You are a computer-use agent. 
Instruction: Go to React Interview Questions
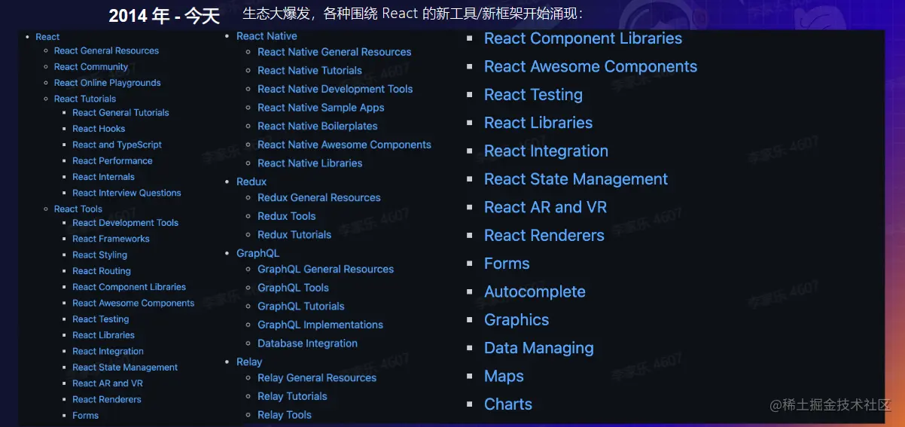[x=126, y=193]
